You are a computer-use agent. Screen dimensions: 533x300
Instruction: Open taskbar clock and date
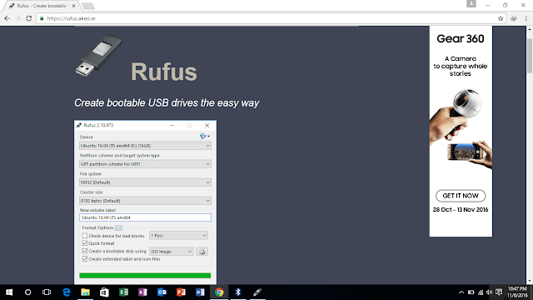[x=517, y=292]
